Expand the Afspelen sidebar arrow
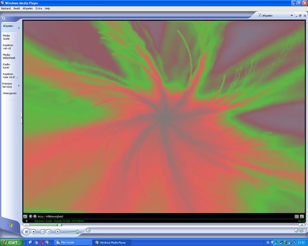Viewport: 308px width, 246px height. pos(19,27)
